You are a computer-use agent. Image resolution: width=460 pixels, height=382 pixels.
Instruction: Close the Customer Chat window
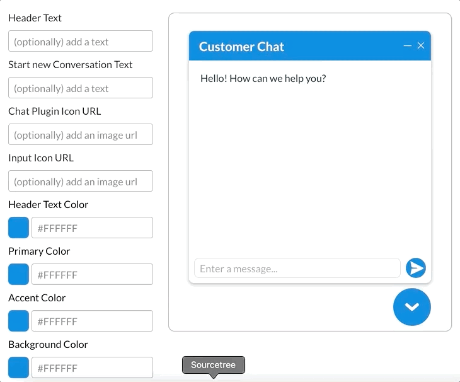pos(421,46)
